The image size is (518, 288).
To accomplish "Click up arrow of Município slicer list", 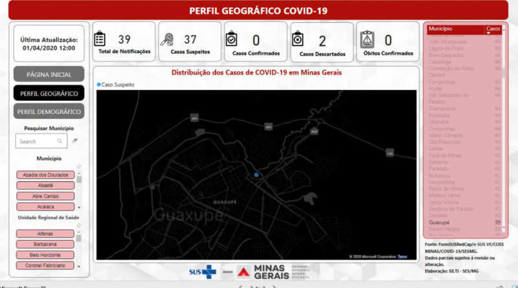I will click(79, 173).
